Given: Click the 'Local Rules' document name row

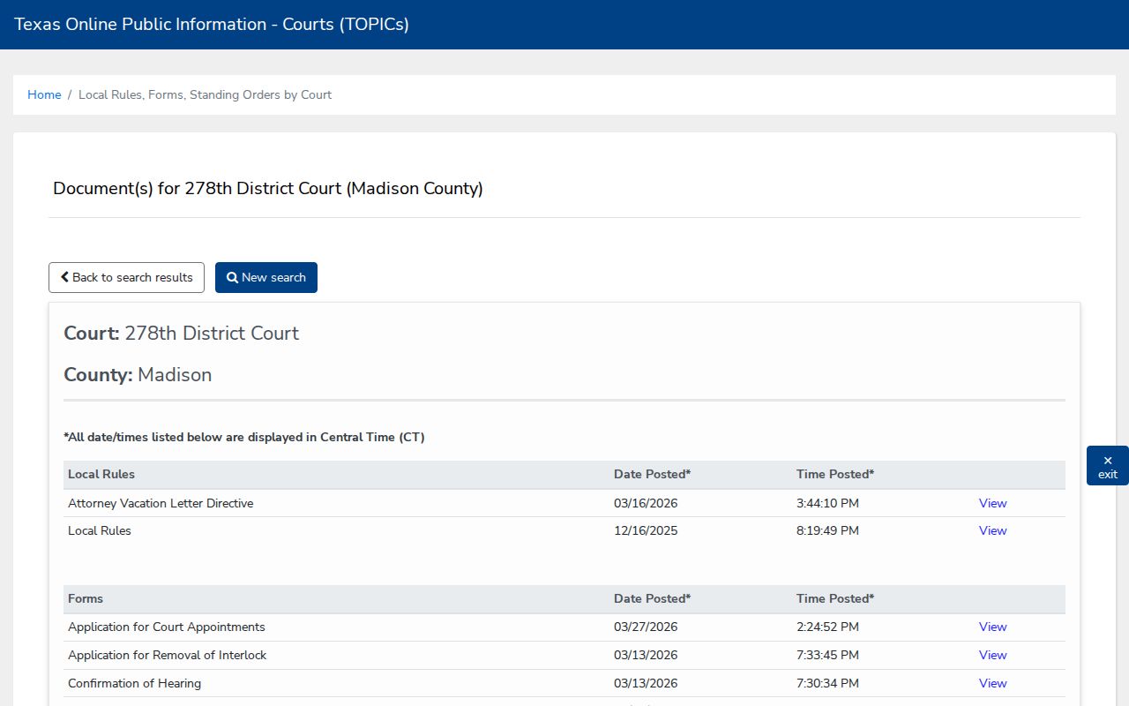Looking at the screenshot, I should [x=100, y=530].
